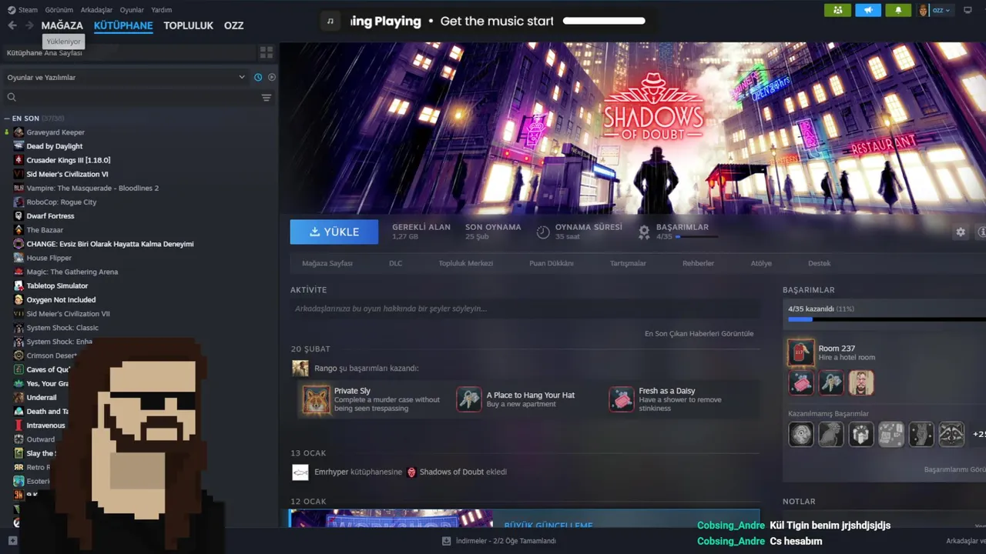Select Oxygen Not Included in library list
This screenshot has width=986, height=554.
click(x=61, y=300)
